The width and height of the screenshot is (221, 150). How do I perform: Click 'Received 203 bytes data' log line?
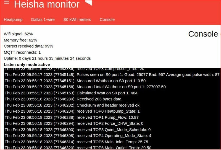pos(63,99)
